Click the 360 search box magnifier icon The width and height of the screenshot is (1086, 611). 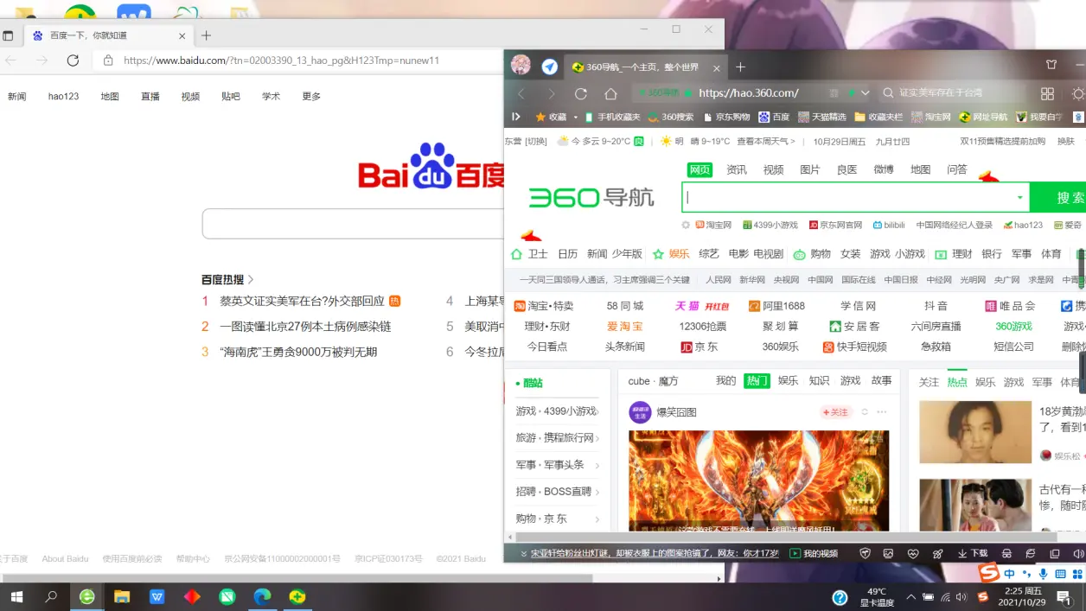click(888, 93)
